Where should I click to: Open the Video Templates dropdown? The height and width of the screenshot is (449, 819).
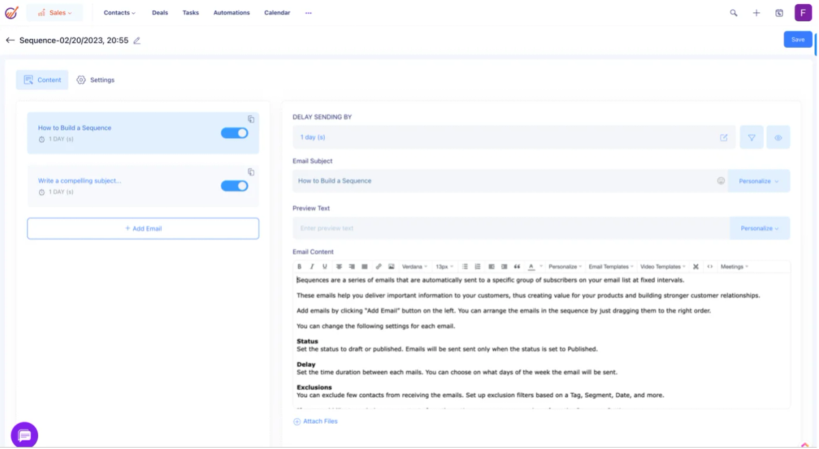663,266
